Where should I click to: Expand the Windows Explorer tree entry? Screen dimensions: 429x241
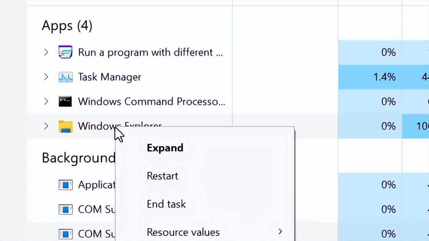point(46,126)
